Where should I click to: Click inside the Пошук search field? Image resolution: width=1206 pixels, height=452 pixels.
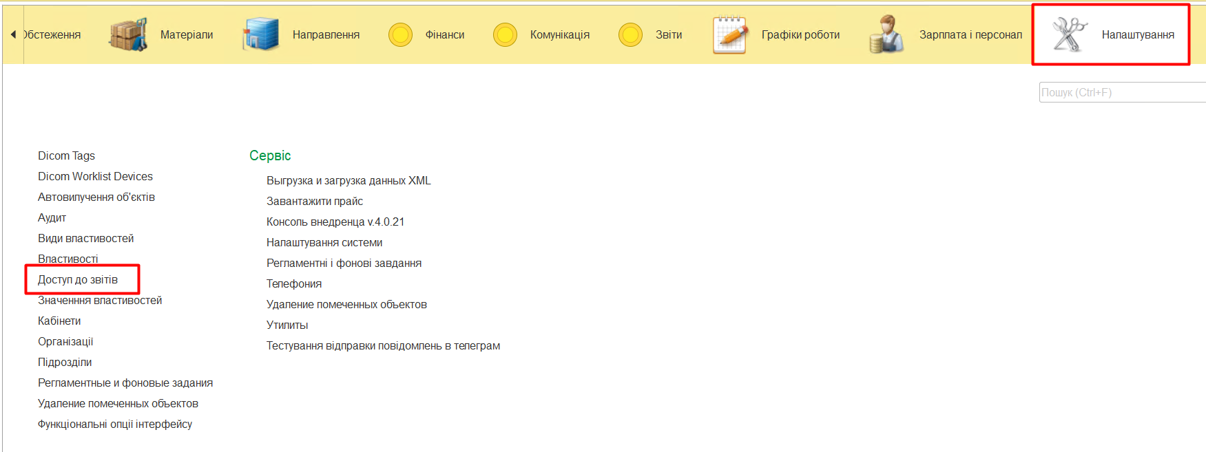(x=1121, y=92)
